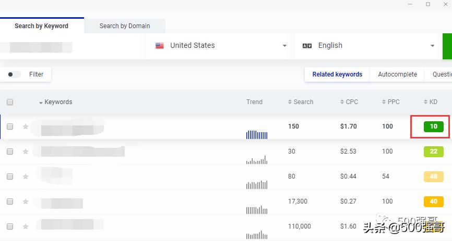Image resolution: width=452 pixels, height=241 pixels.
Task: Select checkbox of keyword with 80 searches
Action: (x=10, y=176)
